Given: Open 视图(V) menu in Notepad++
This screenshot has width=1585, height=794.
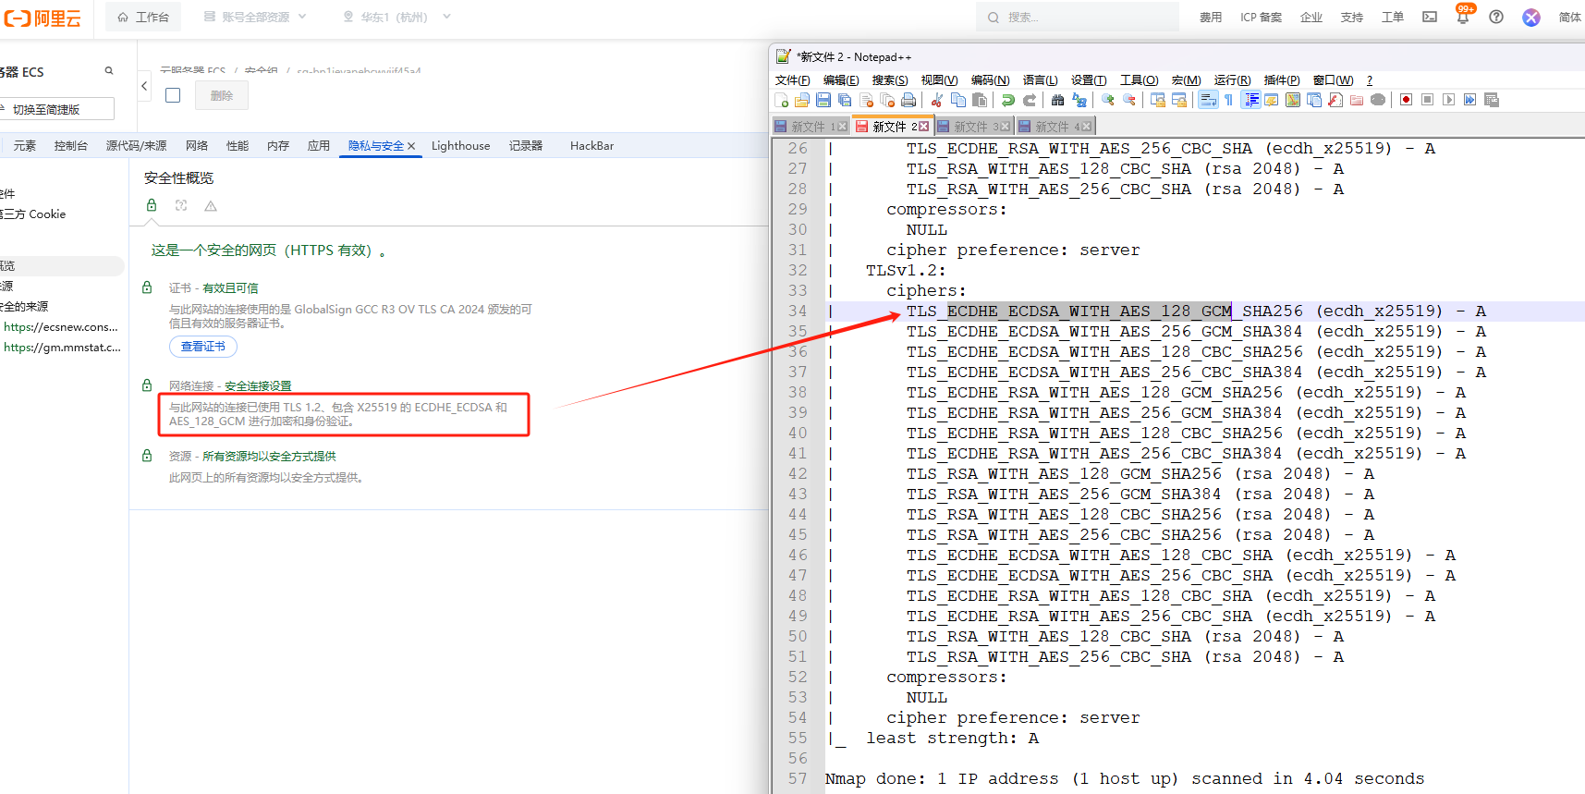Looking at the screenshot, I should click(x=939, y=80).
